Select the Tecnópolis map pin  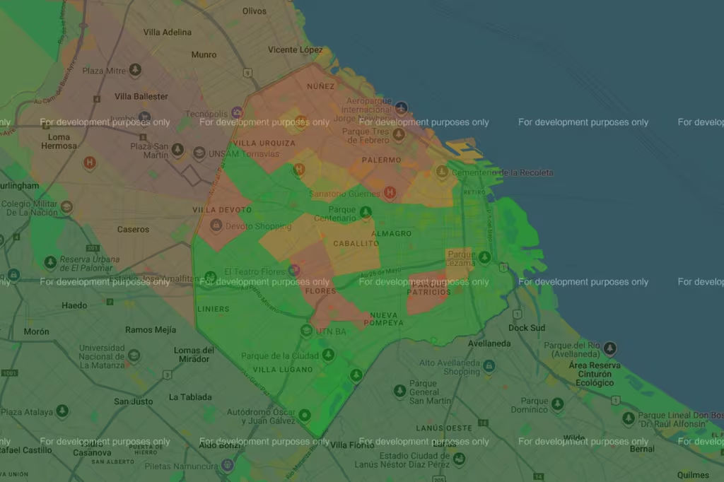(x=237, y=112)
